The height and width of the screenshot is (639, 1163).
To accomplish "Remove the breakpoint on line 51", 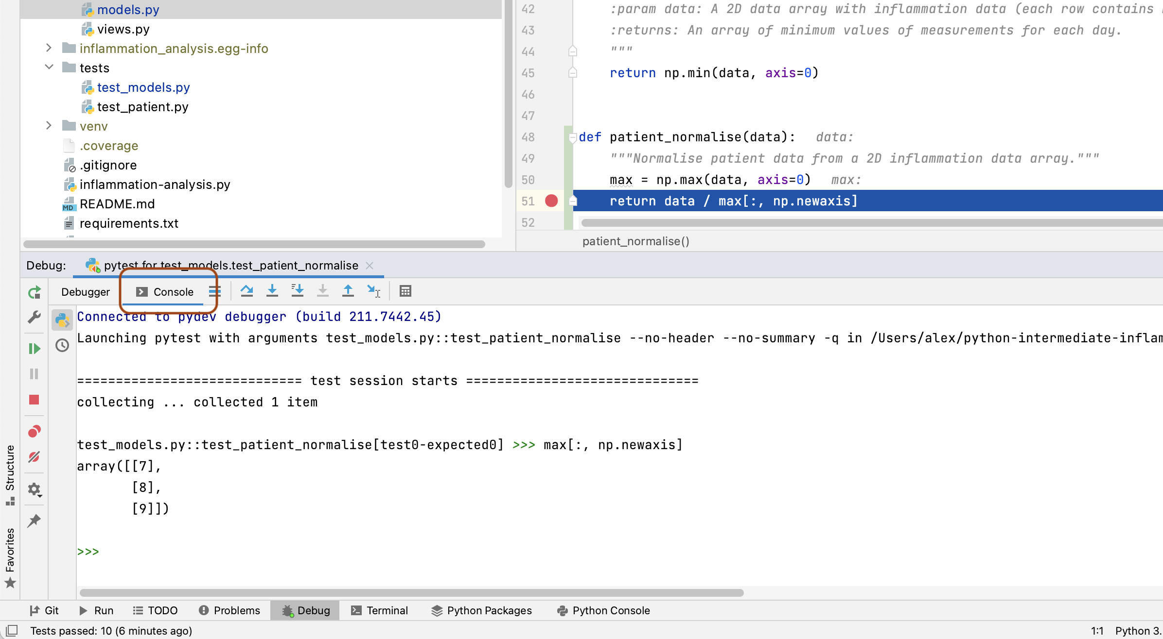I will [551, 201].
